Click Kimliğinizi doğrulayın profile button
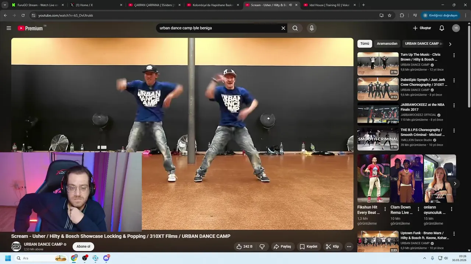 click(440, 15)
